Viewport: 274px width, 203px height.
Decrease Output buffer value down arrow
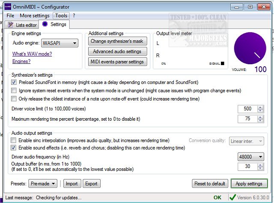click(260, 168)
